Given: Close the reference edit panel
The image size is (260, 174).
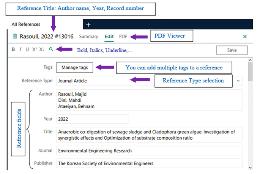Looking at the screenshot, I should (245, 37).
